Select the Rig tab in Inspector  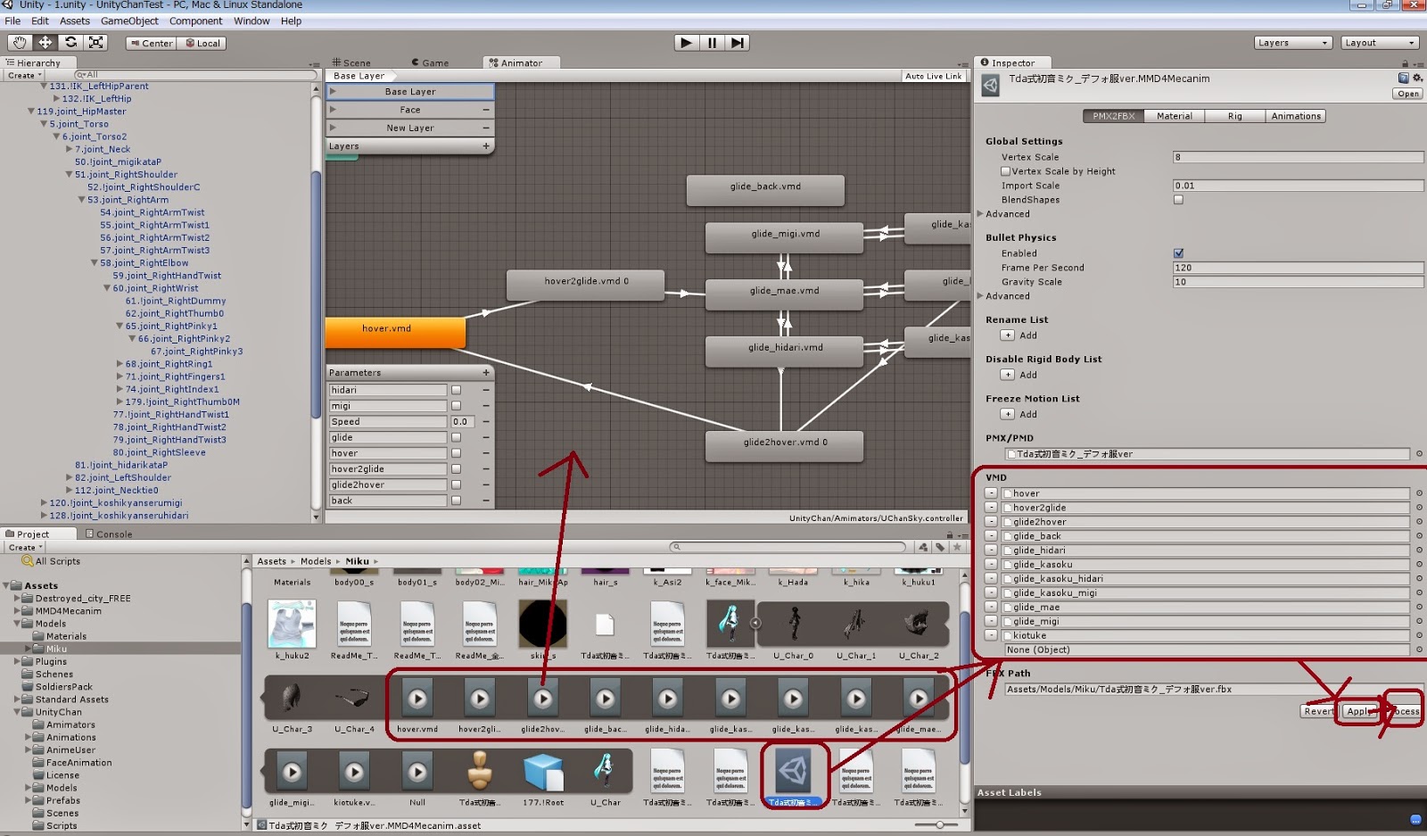(x=1234, y=116)
